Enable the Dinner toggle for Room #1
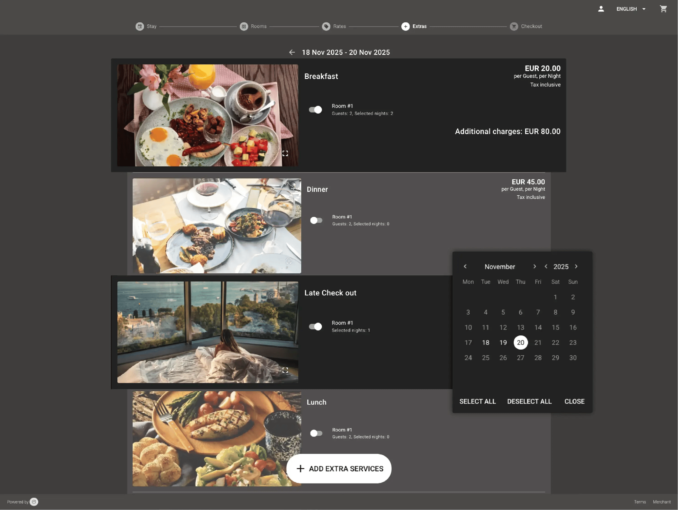Image resolution: width=678 pixels, height=510 pixels. pyautogui.click(x=316, y=220)
